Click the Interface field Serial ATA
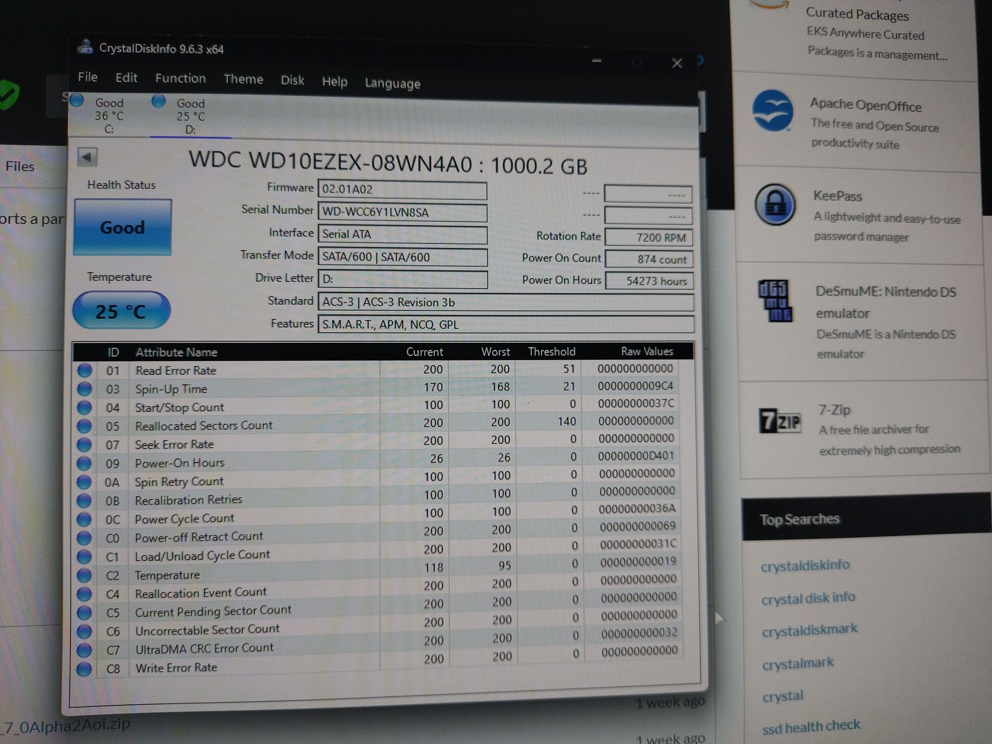Screen dimensions: 992x744 point(402,235)
